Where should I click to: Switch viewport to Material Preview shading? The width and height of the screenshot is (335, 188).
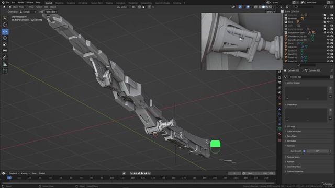tap(267, 7)
